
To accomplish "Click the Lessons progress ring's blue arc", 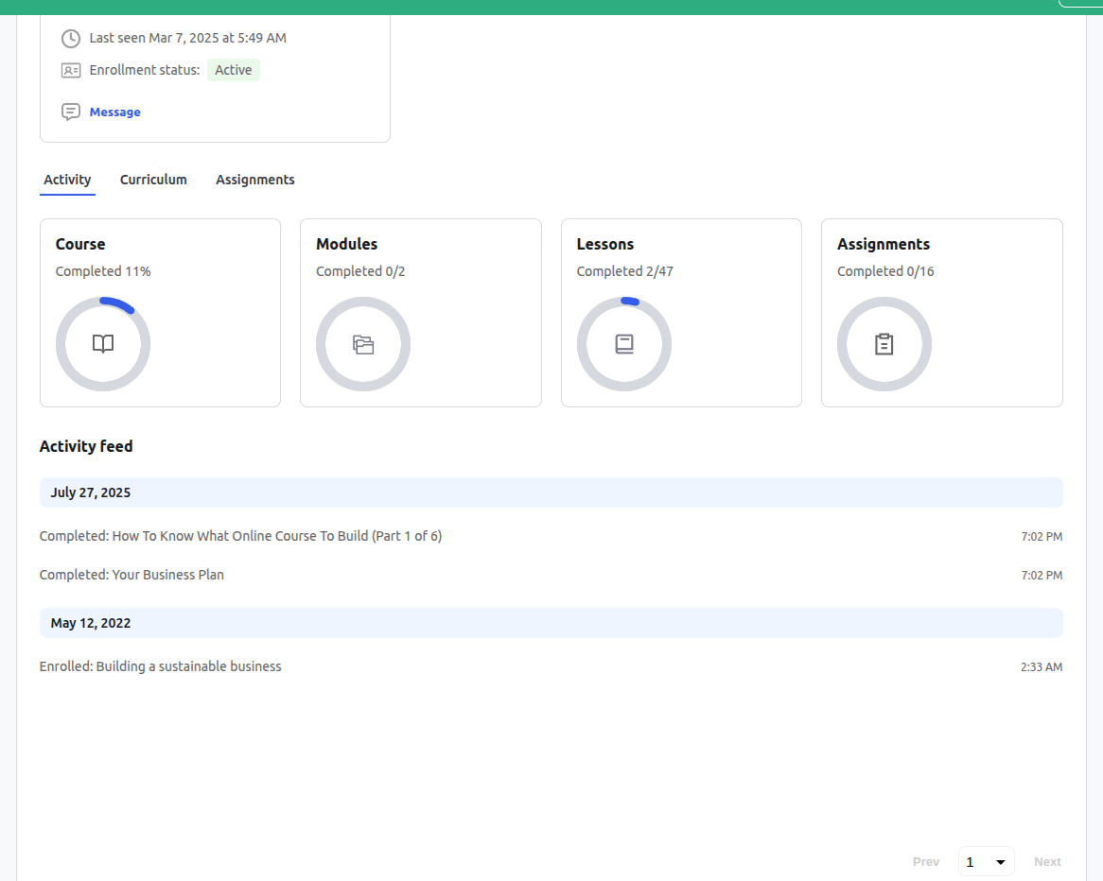I will [x=630, y=301].
